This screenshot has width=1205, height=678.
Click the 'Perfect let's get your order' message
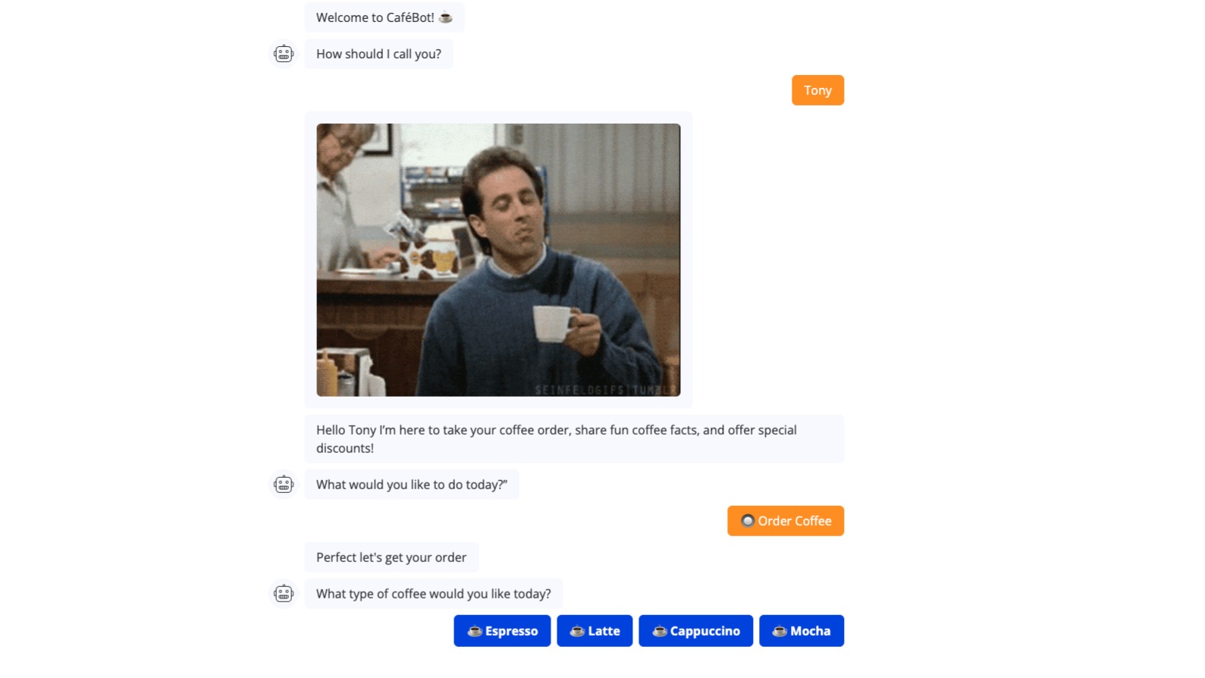coord(391,557)
